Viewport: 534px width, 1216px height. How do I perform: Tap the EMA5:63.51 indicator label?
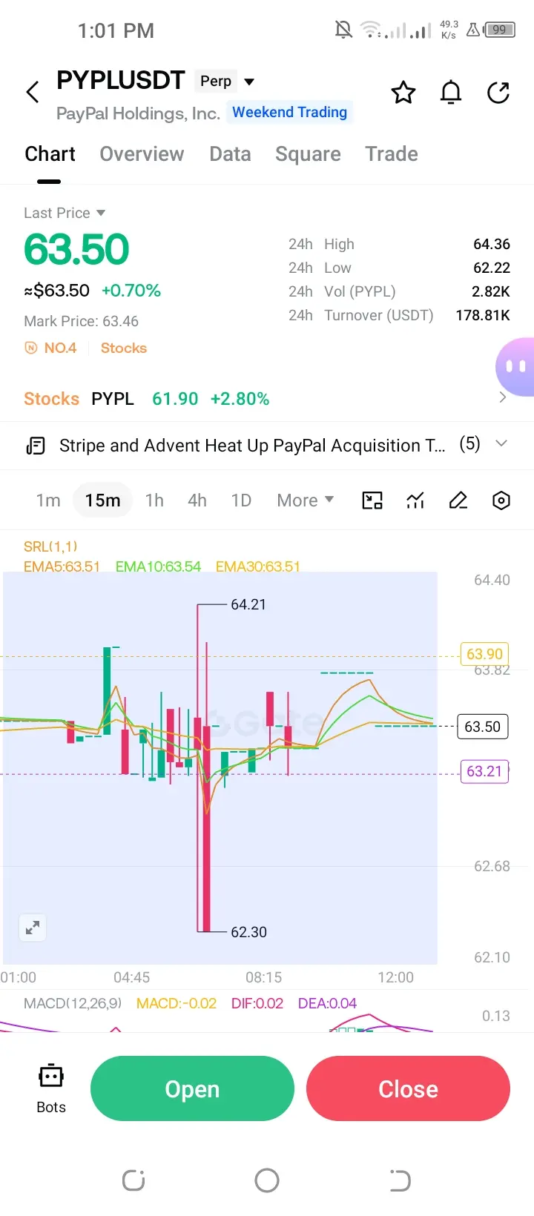[62, 566]
